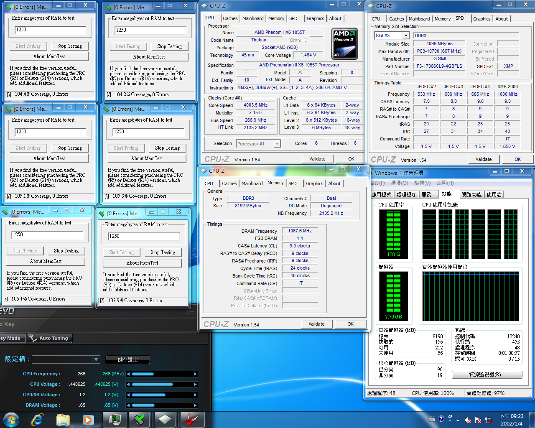
Task: Click the taskbar clock 下午 09:23
Action: tap(512, 420)
